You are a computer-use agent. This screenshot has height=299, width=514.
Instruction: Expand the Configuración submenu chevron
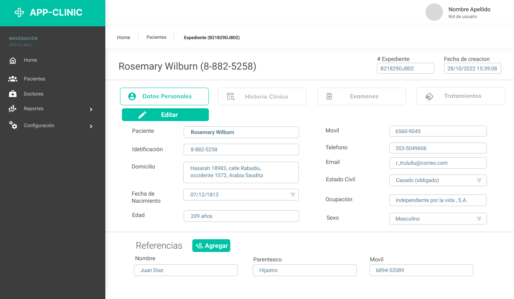(x=91, y=126)
